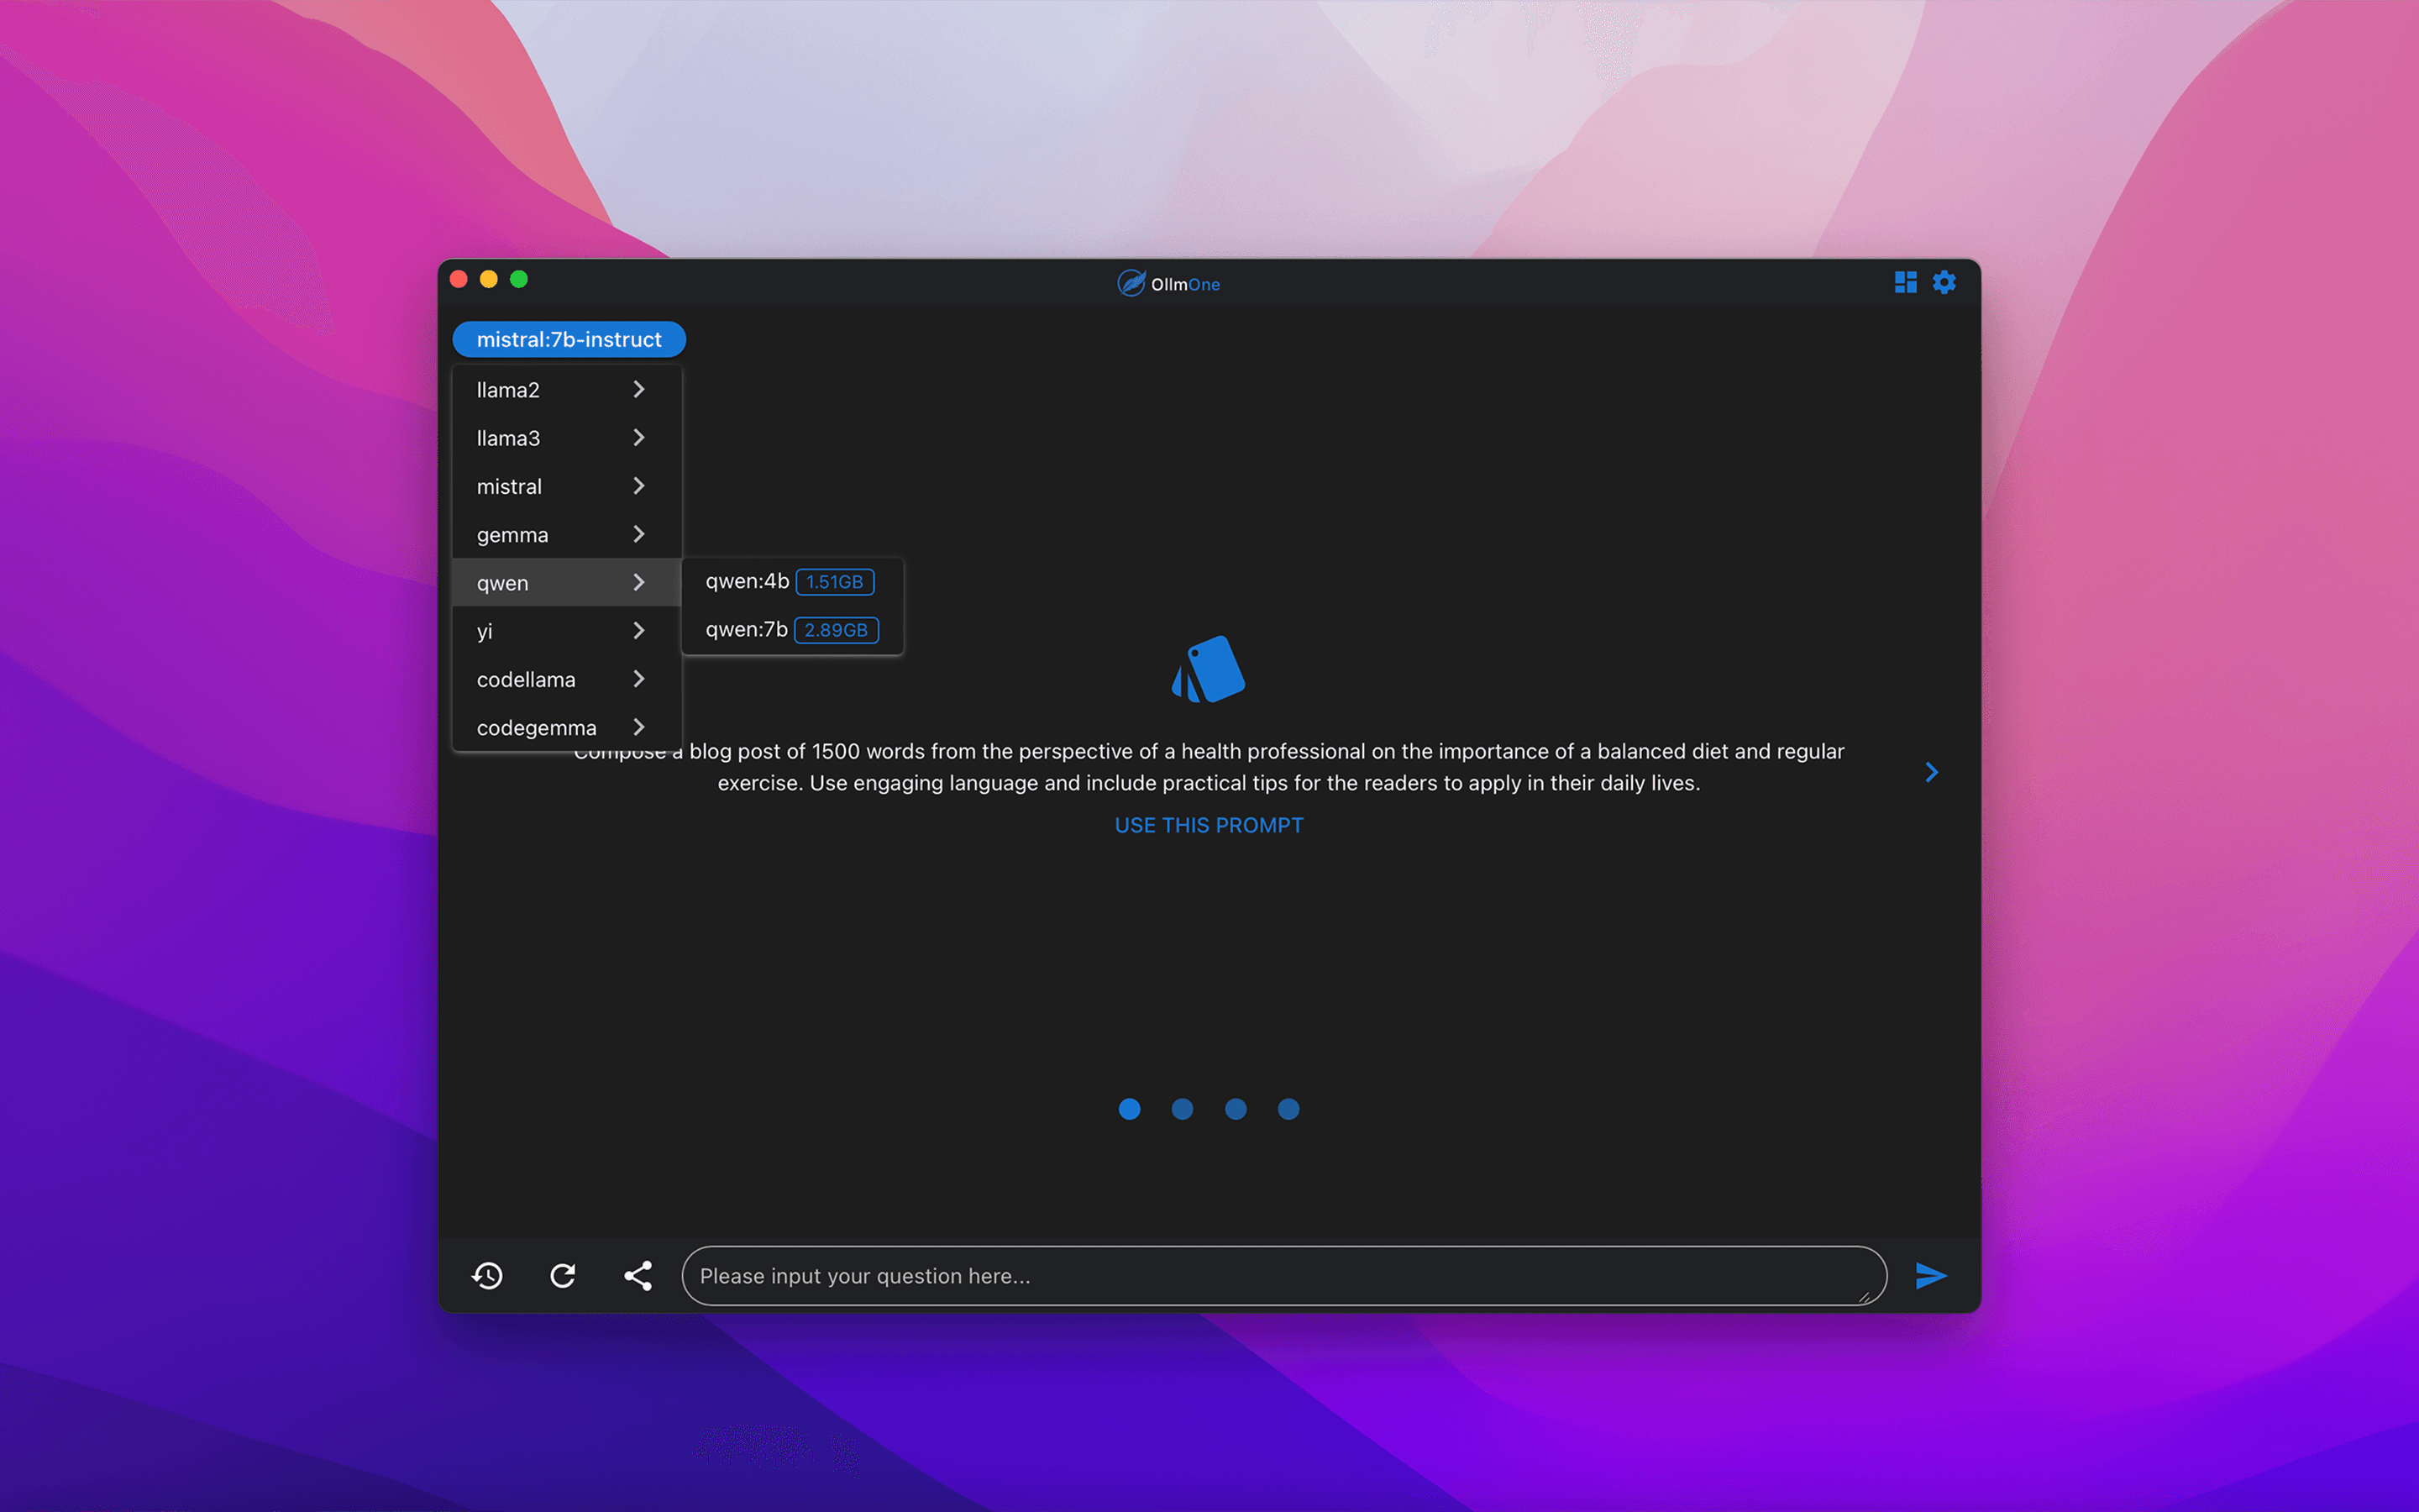Click the OllmOne logo in title bar

point(1168,283)
